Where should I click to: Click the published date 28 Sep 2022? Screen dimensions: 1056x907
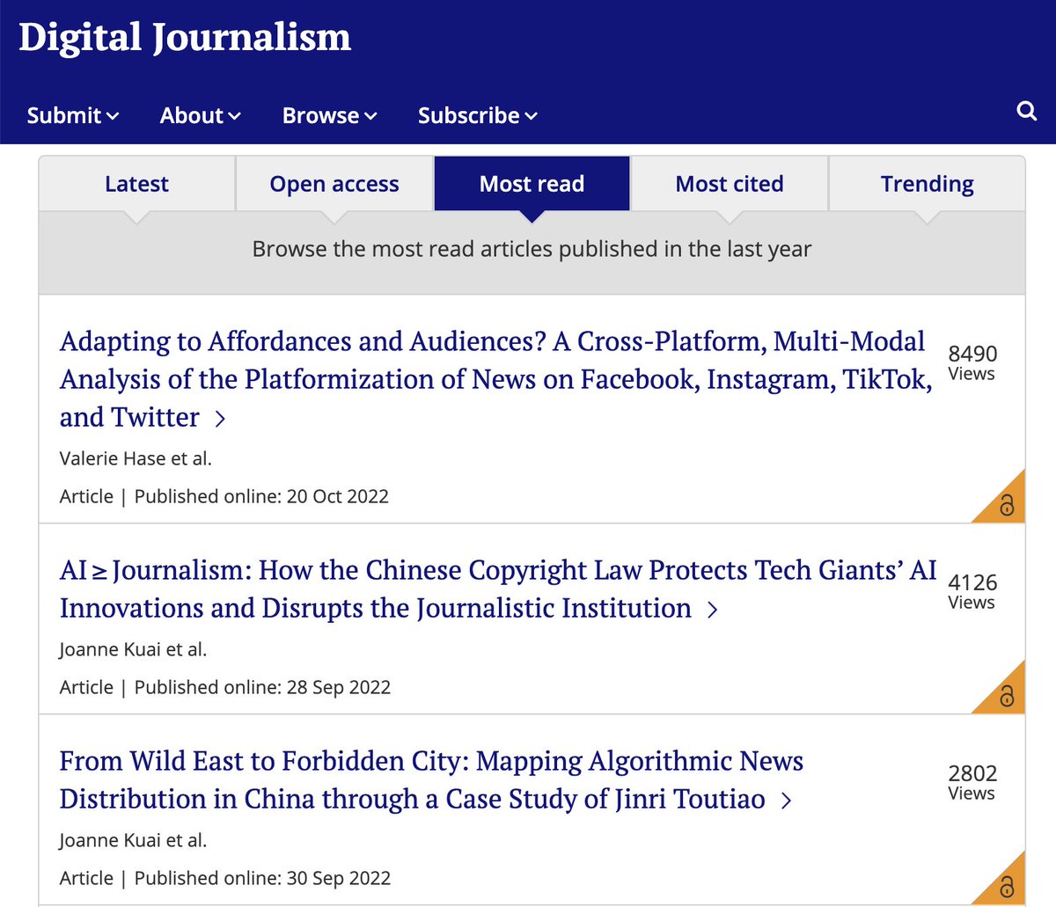[339, 687]
